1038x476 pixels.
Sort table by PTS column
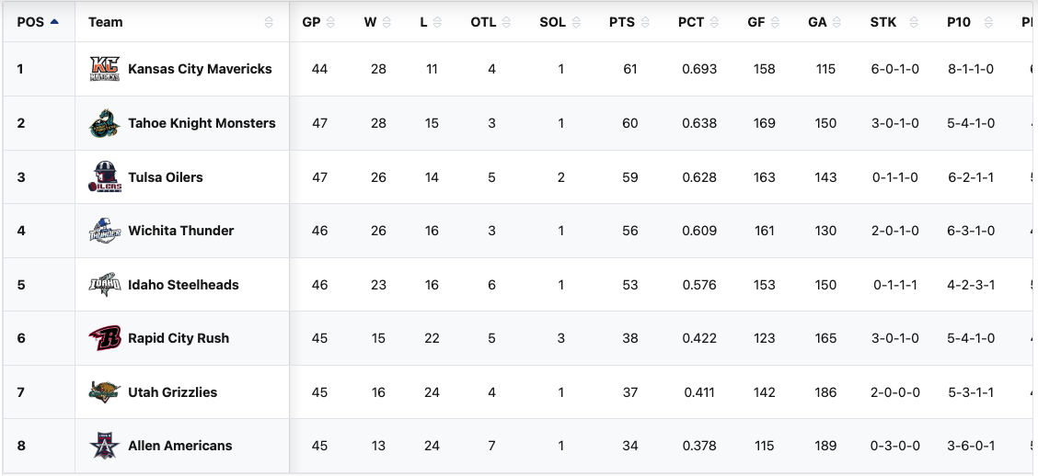[x=622, y=22]
